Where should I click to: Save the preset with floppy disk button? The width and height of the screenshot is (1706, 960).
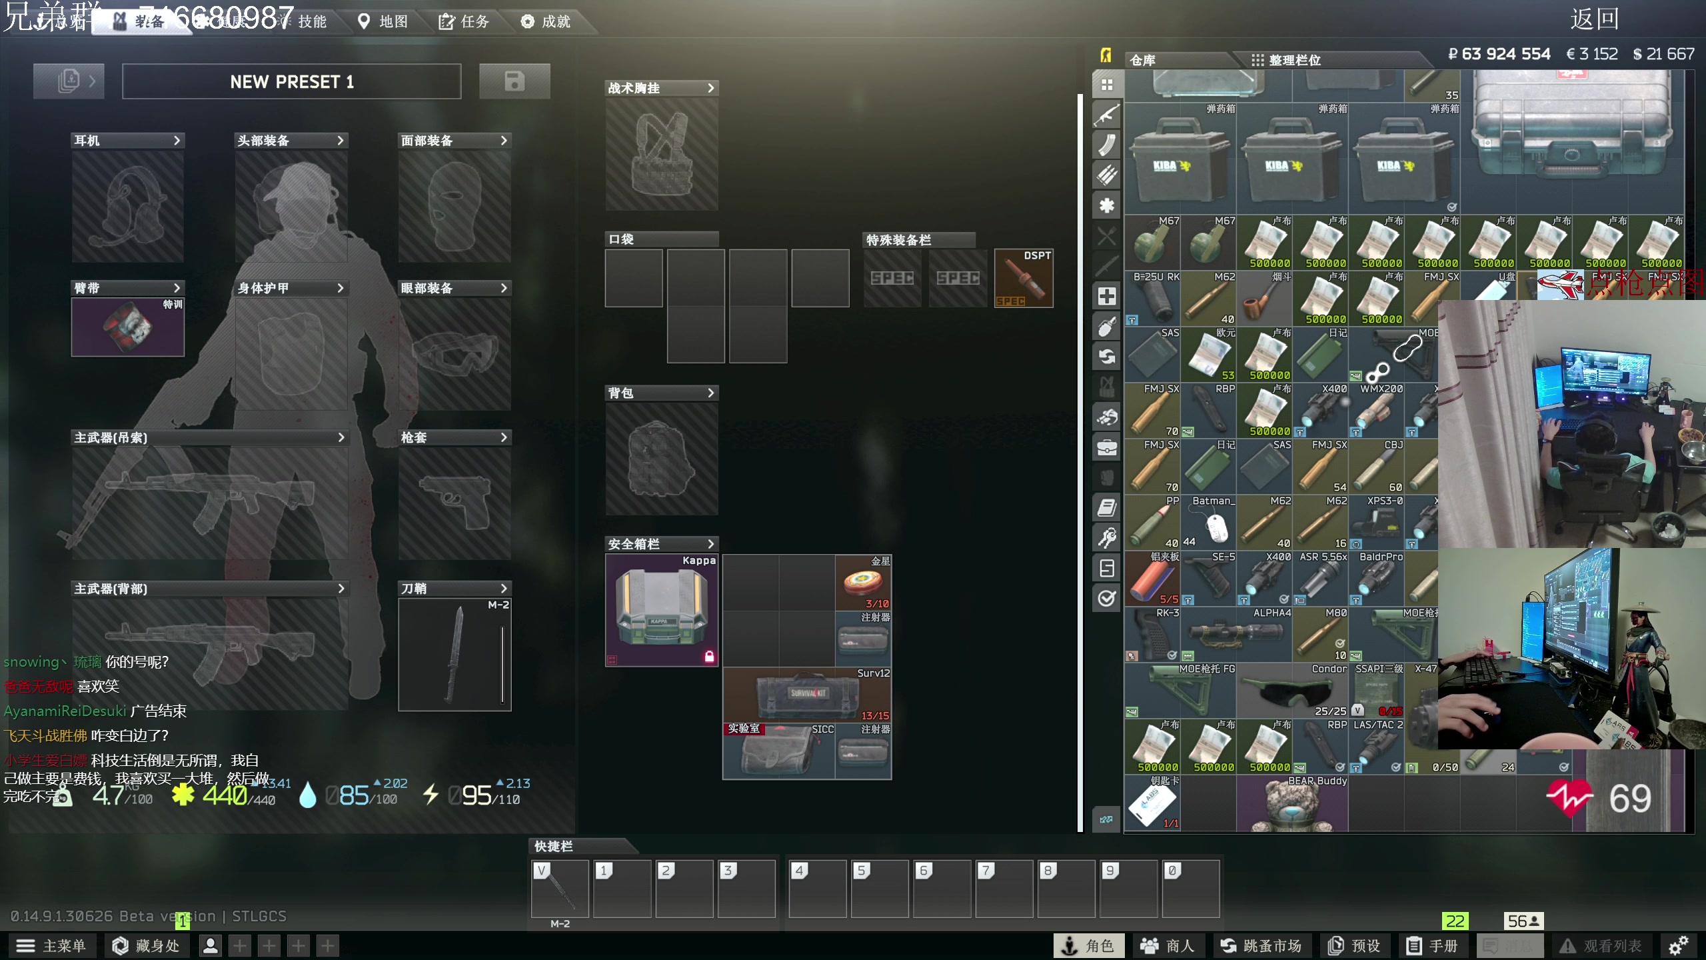coord(514,81)
